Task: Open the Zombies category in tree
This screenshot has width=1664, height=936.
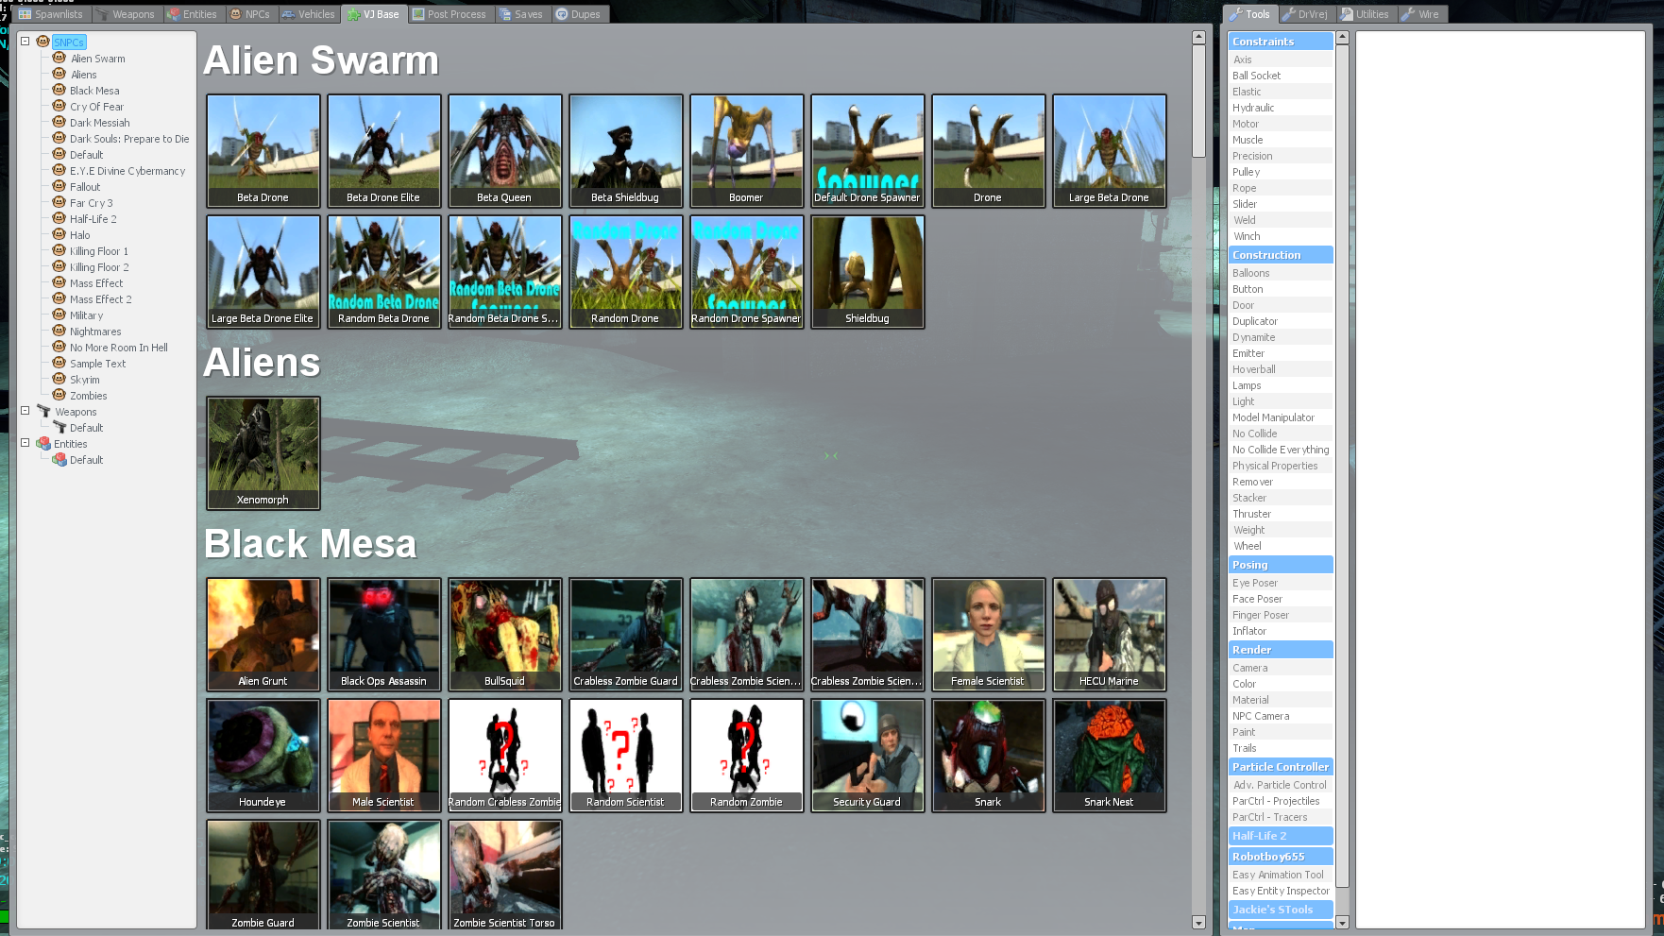Action: 88,396
